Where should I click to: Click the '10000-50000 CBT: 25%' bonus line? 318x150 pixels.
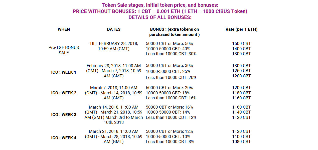pos(168,71)
